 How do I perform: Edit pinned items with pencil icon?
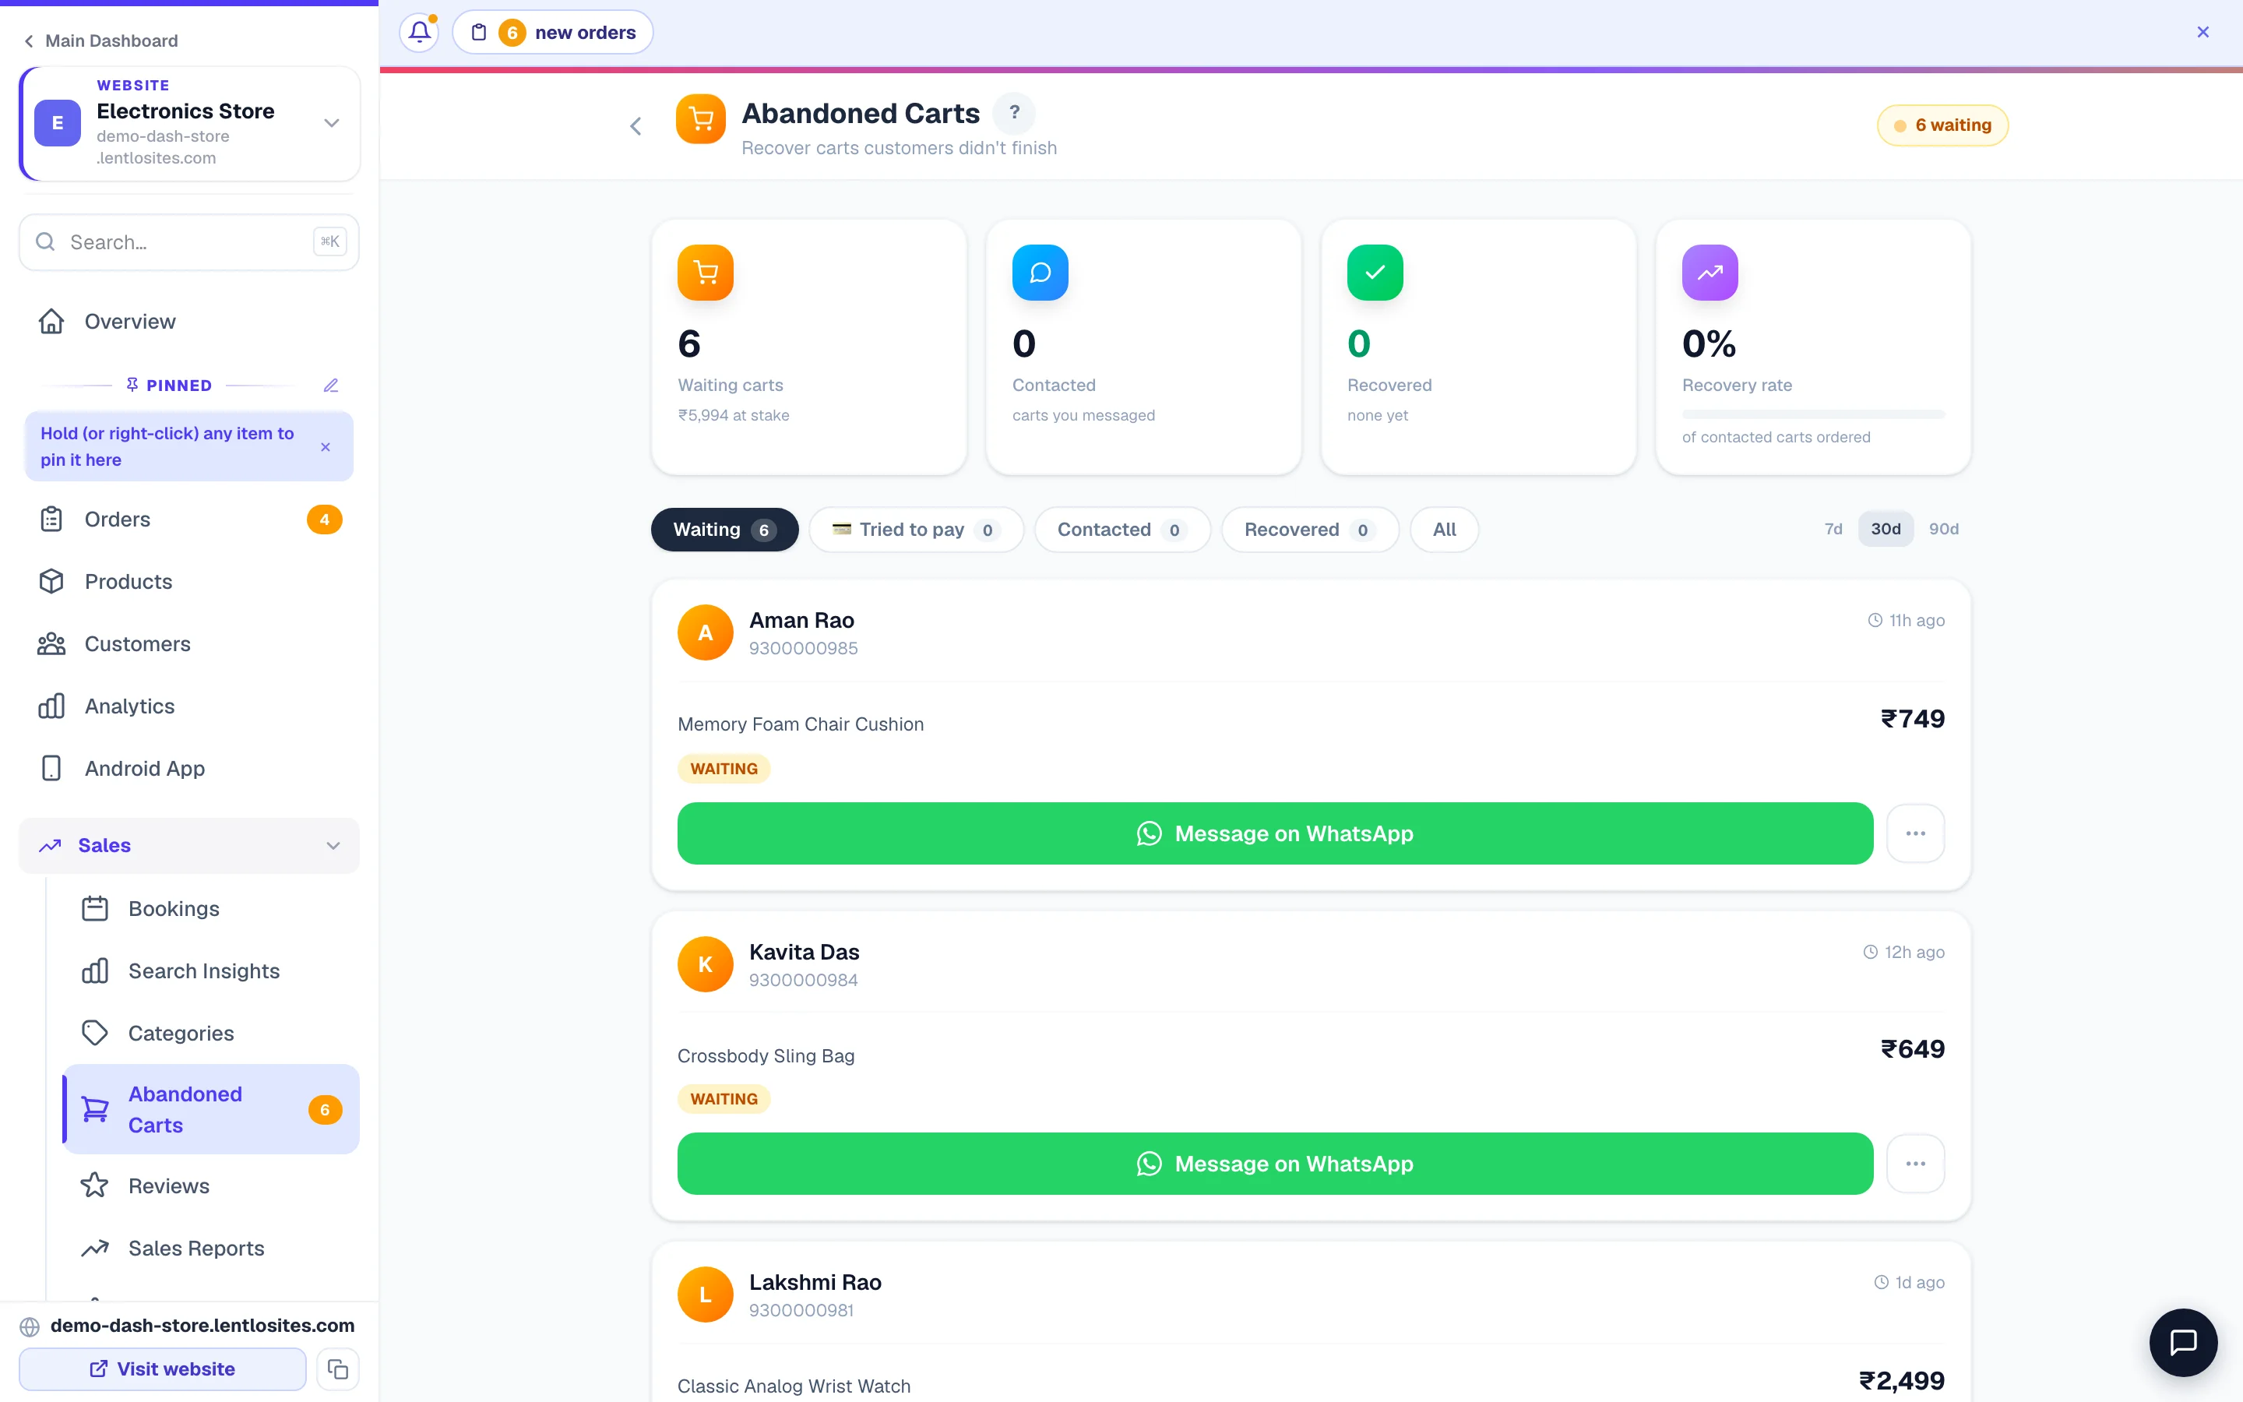coord(331,385)
